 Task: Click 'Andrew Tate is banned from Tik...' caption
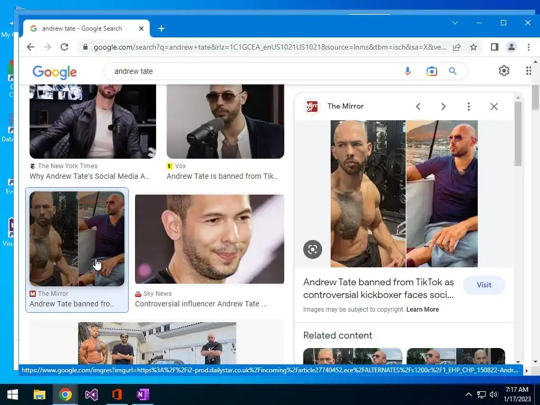click(222, 176)
